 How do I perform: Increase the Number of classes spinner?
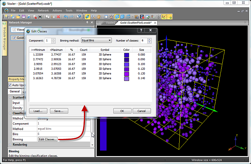coord(149,39)
